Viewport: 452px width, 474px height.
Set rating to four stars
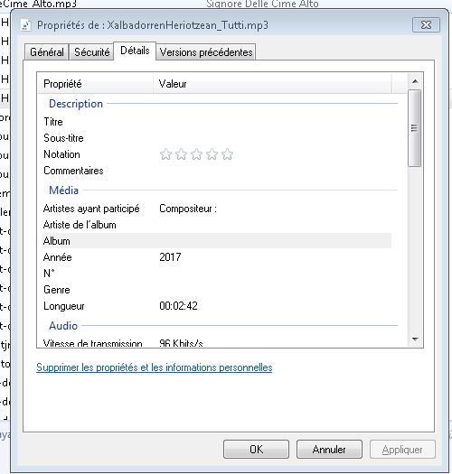pos(212,154)
